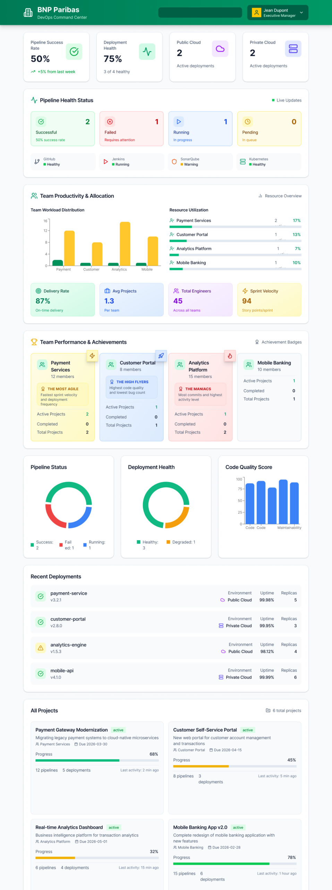Click the Running pipelines play icon
This screenshot has width=332, height=890.
point(179,122)
